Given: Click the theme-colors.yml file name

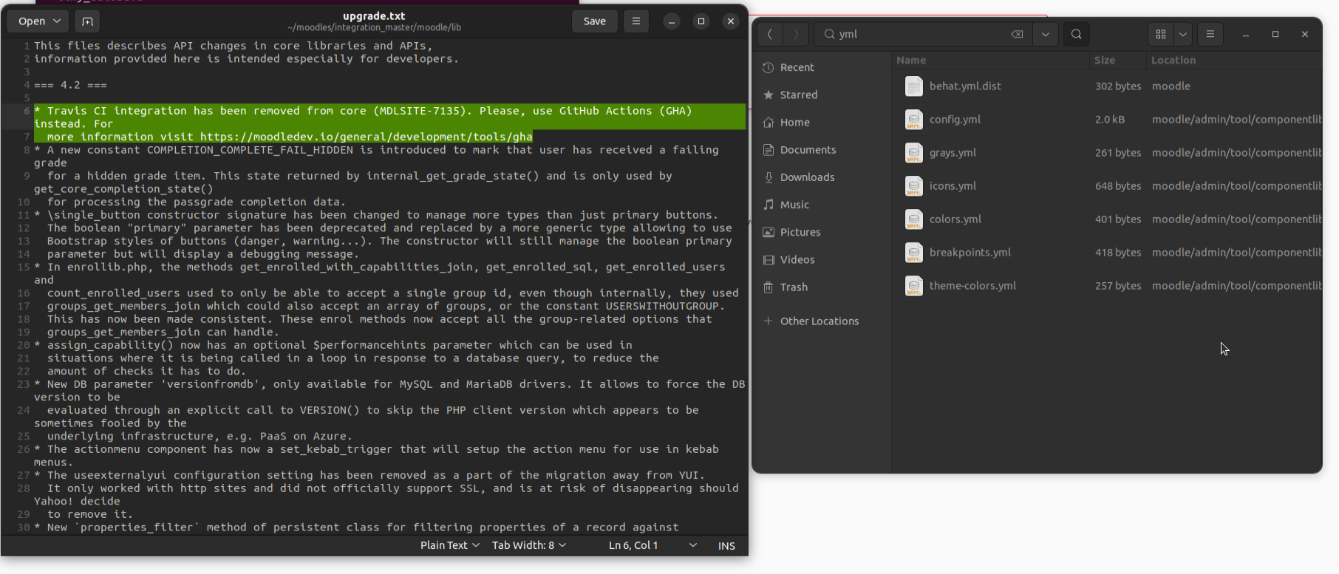Looking at the screenshot, I should coord(972,285).
